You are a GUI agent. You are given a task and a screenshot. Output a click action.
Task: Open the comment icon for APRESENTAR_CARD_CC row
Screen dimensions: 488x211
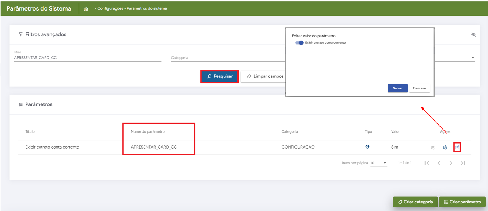(433, 147)
